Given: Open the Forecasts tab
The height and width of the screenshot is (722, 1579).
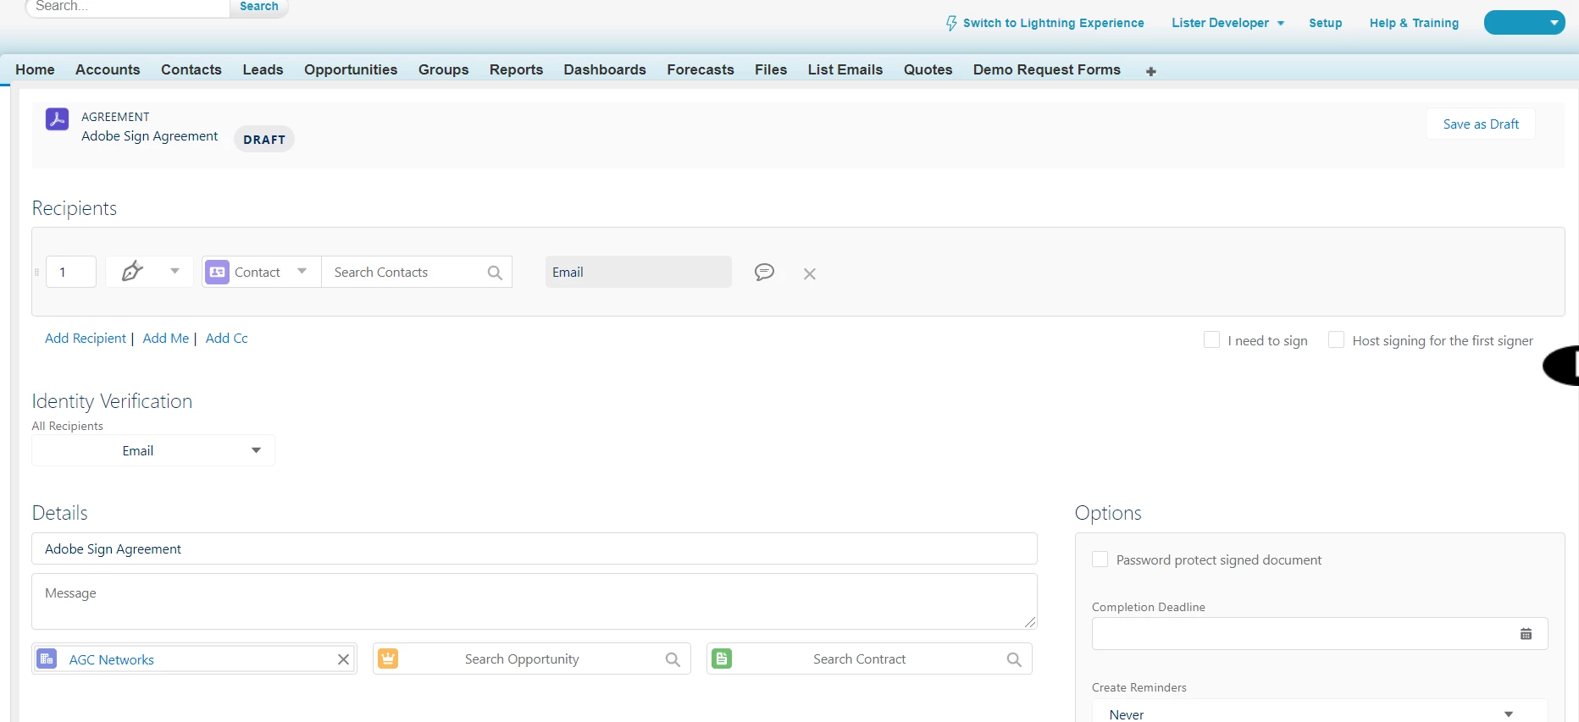Looking at the screenshot, I should pyautogui.click(x=701, y=69).
